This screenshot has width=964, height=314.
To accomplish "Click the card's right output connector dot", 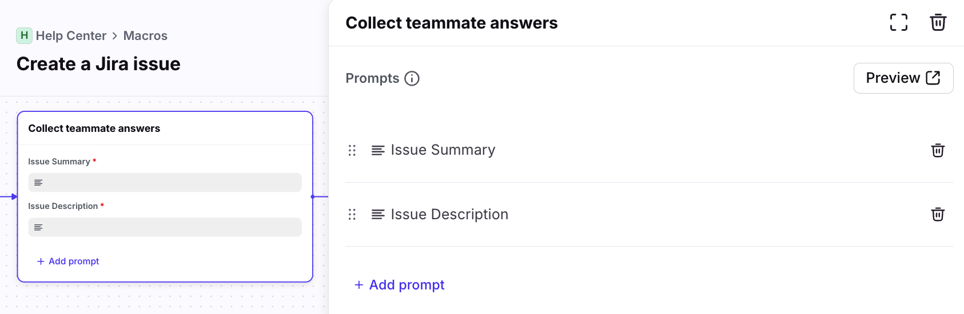I will point(313,196).
